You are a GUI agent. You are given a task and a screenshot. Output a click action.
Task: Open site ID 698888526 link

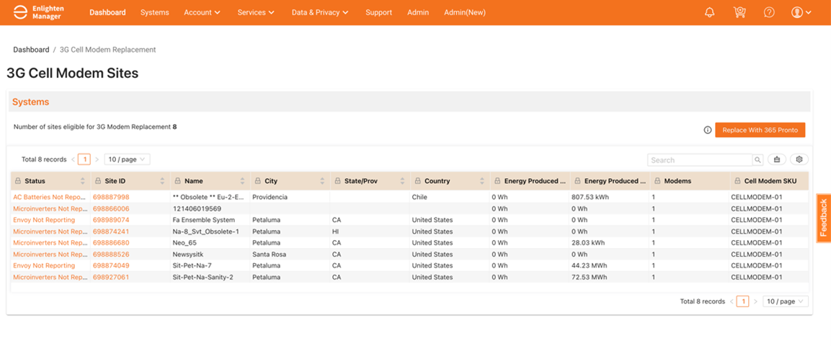point(111,254)
